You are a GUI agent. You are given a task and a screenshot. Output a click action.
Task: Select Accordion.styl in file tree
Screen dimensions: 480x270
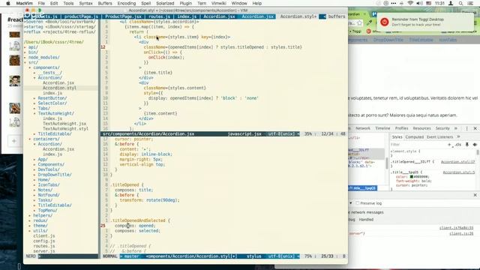(59, 88)
